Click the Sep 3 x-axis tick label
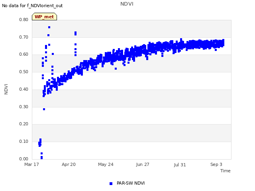 pyautogui.click(x=216, y=164)
